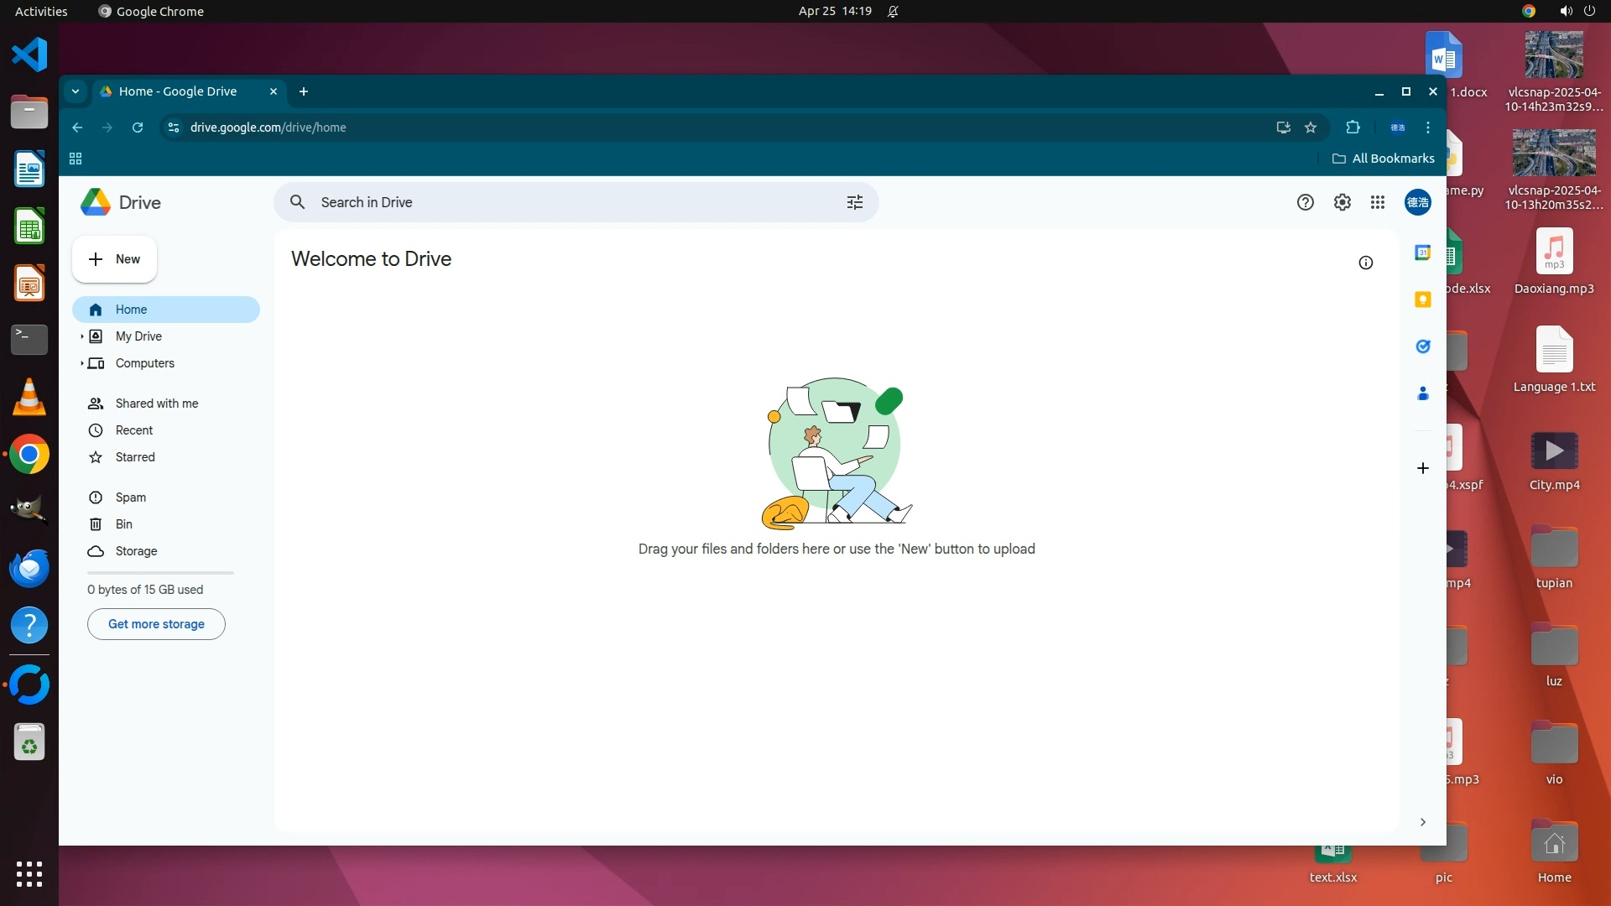Open Contacts side panel icon
This screenshot has width=1611, height=906.
tap(1422, 393)
